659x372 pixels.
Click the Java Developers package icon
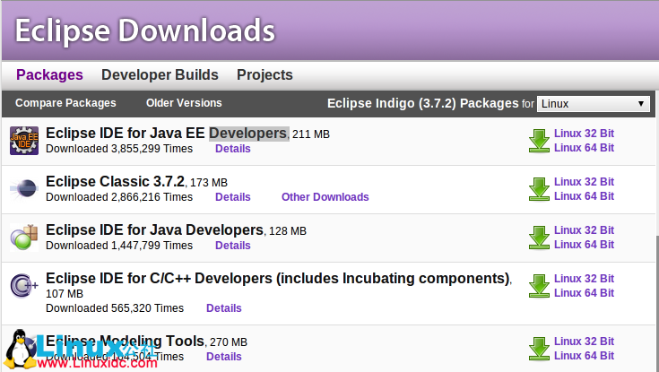[x=24, y=237]
